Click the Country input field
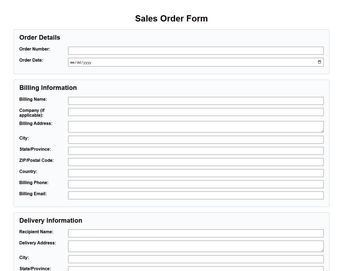Image resolution: width=343 pixels, height=271 pixels. pos(196,173)
